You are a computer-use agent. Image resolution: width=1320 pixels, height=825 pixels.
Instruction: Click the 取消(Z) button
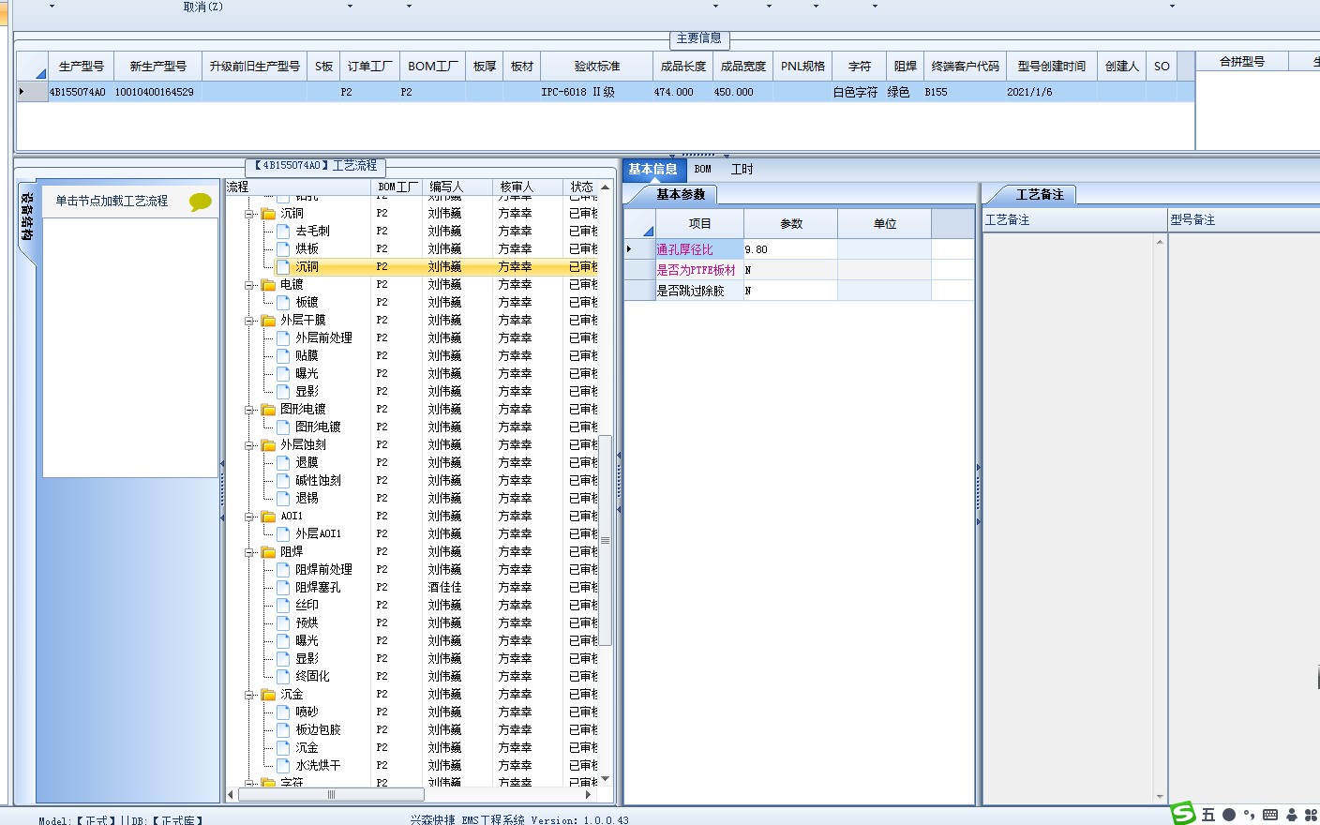(x=203, y=7)
